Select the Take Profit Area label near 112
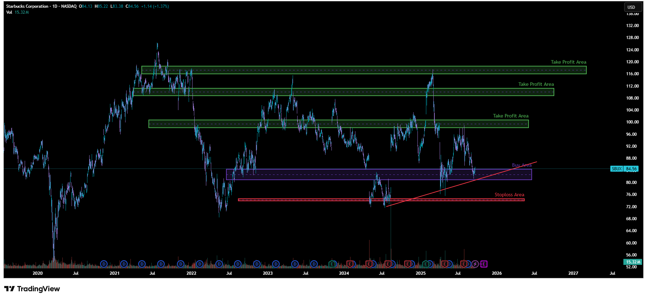 536,84
